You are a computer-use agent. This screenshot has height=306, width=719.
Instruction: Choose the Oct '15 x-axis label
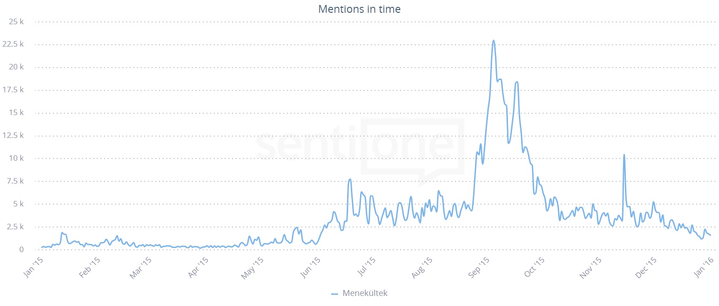tap(534, 267)
